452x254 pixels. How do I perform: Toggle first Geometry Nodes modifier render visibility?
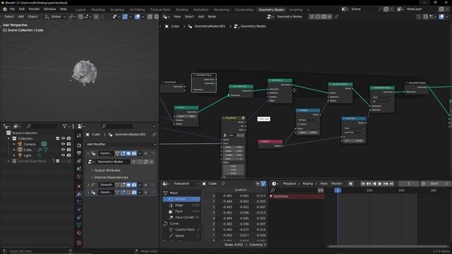point(134,154)
